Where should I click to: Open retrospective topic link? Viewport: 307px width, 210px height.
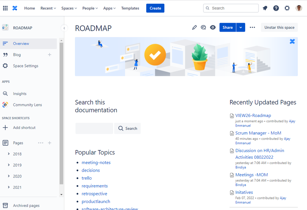click(x=94, y=194)
